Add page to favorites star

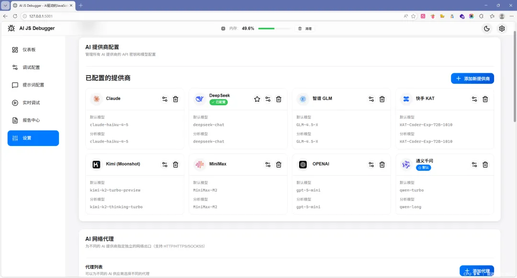click(413, 16)
